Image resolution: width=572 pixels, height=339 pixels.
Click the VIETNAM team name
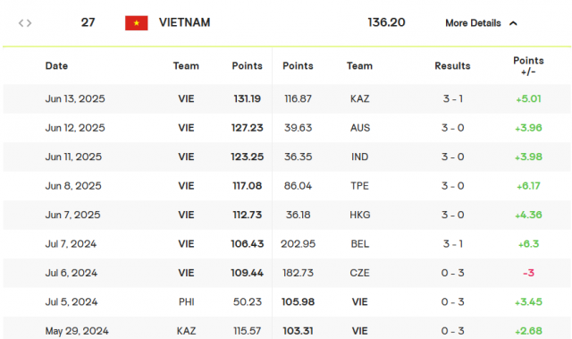(185, 22)
